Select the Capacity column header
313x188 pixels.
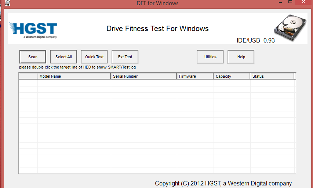click(232, 76)
